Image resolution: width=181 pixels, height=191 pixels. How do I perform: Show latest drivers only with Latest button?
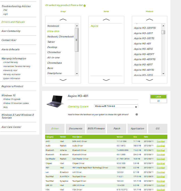pos(158,97)
